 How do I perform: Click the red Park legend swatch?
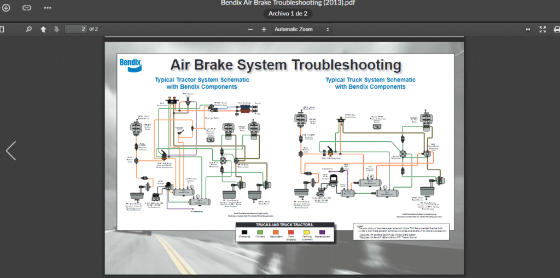tap(291, 231)
